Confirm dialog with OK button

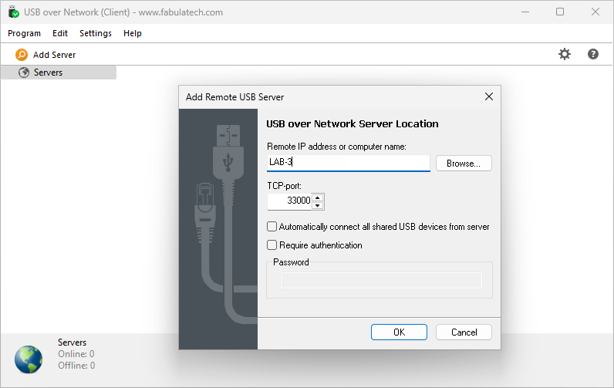tap(399, 332)
